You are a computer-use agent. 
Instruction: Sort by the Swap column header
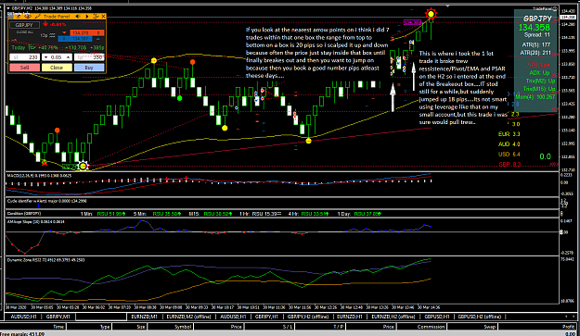pos(472,327)
